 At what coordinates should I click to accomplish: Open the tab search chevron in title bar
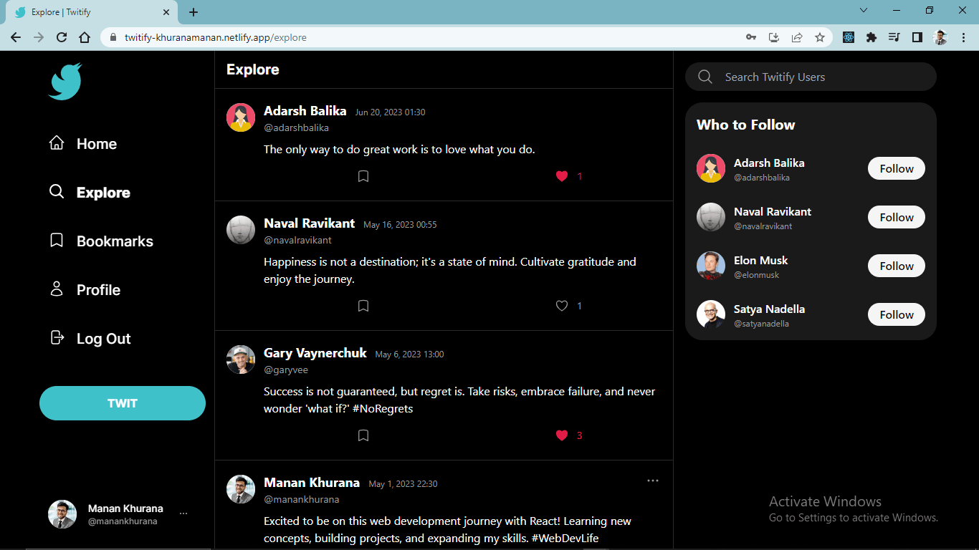pos(864,10)
